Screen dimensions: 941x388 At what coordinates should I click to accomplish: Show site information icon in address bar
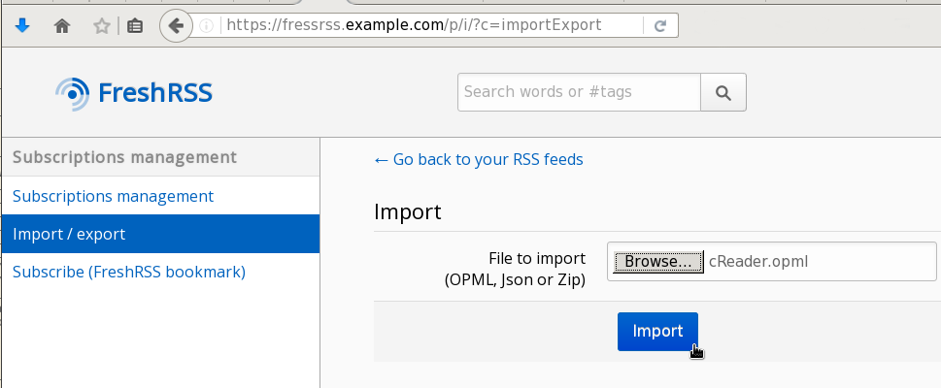pos(207,26)
